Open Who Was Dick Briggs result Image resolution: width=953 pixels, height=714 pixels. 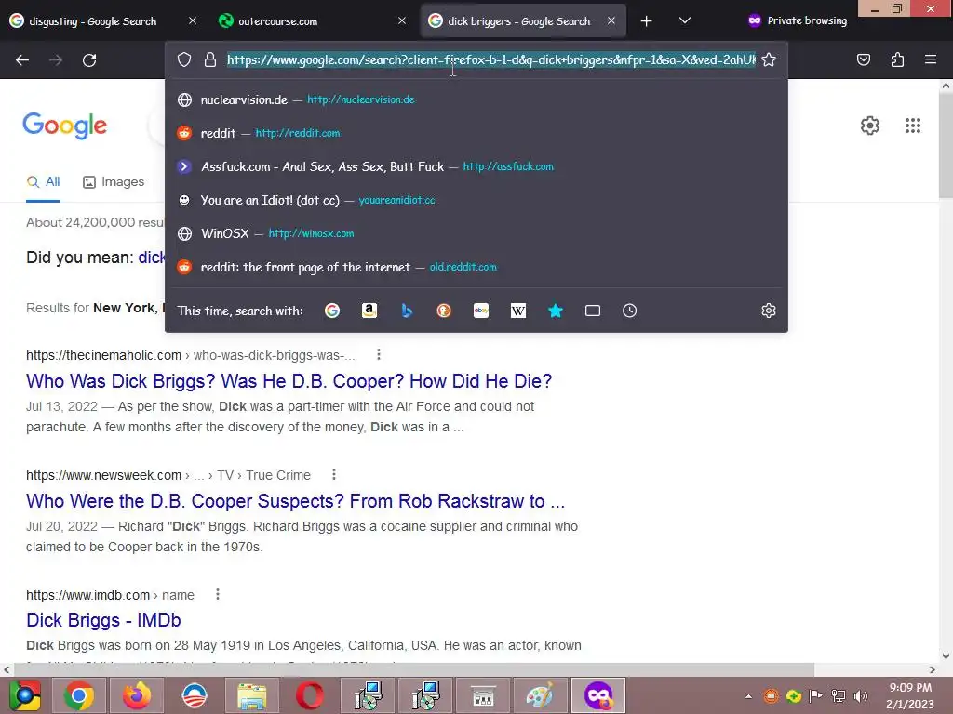[x=289, y=381]
